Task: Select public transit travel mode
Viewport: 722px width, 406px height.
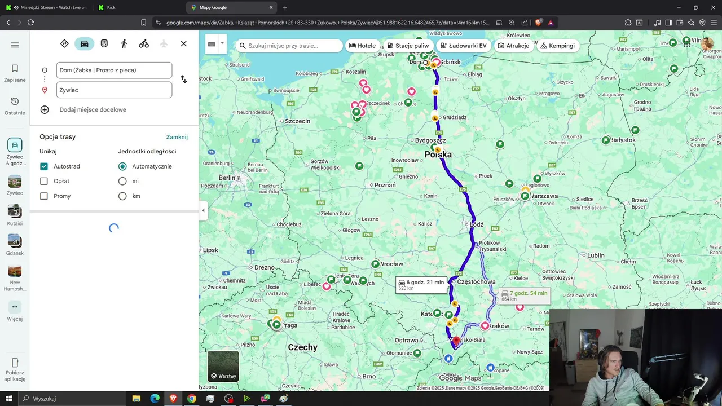Action: point(104,43)
